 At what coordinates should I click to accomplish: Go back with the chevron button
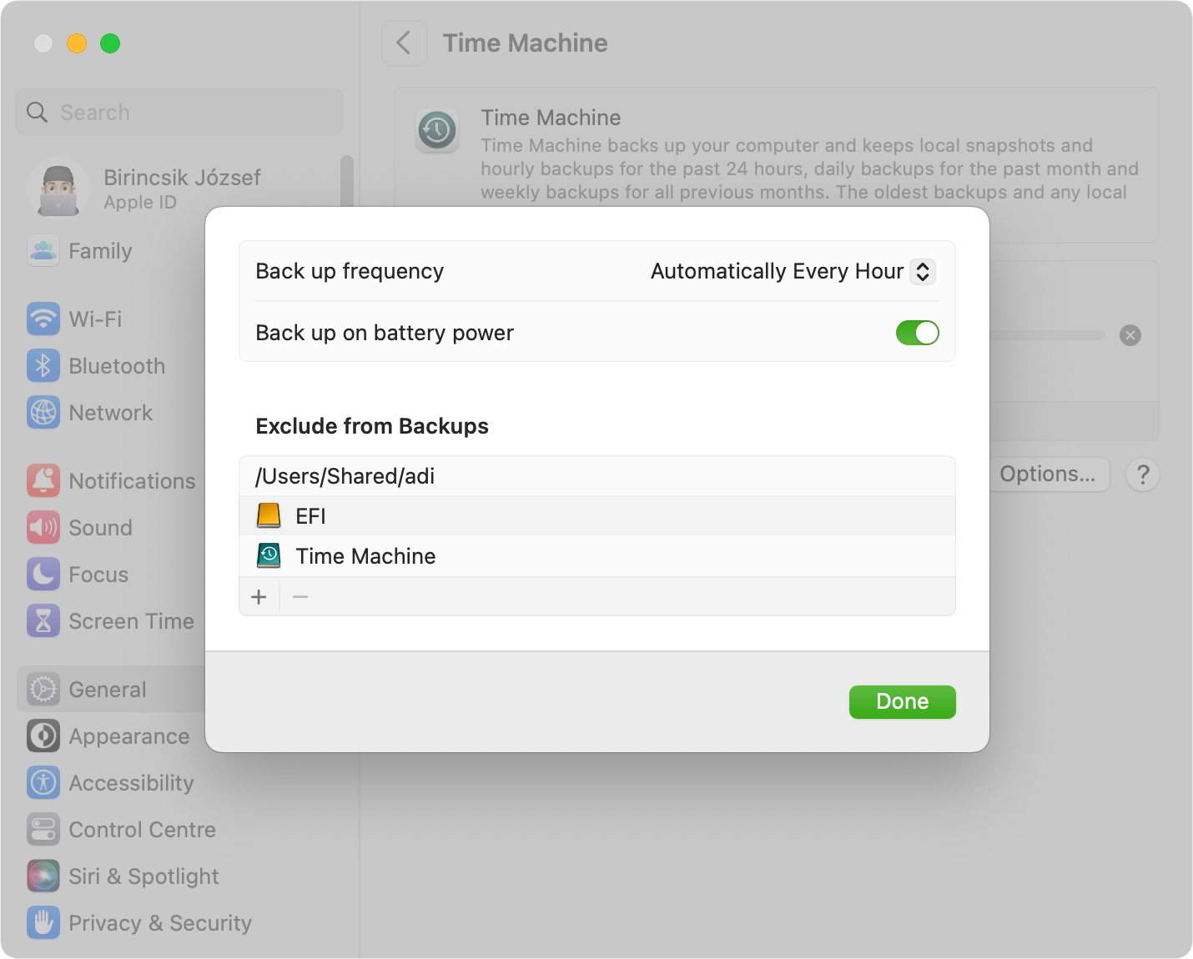click(x=405, y=43)
